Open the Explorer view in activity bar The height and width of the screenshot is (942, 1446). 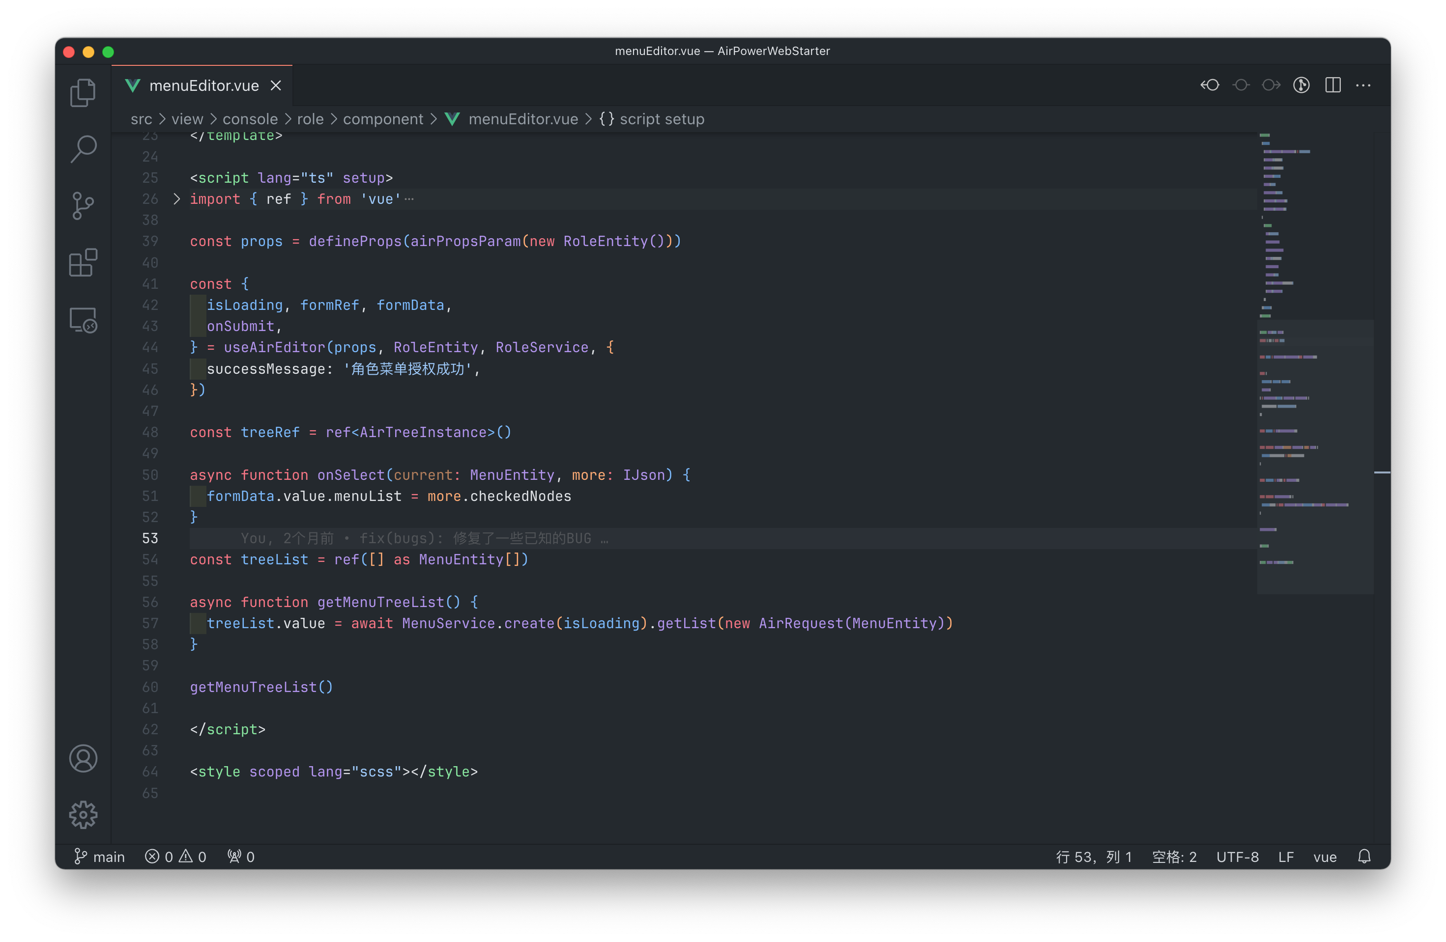(83, 92)
